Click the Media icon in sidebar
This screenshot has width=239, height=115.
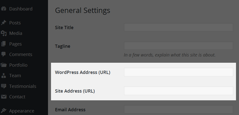(3, 33)
